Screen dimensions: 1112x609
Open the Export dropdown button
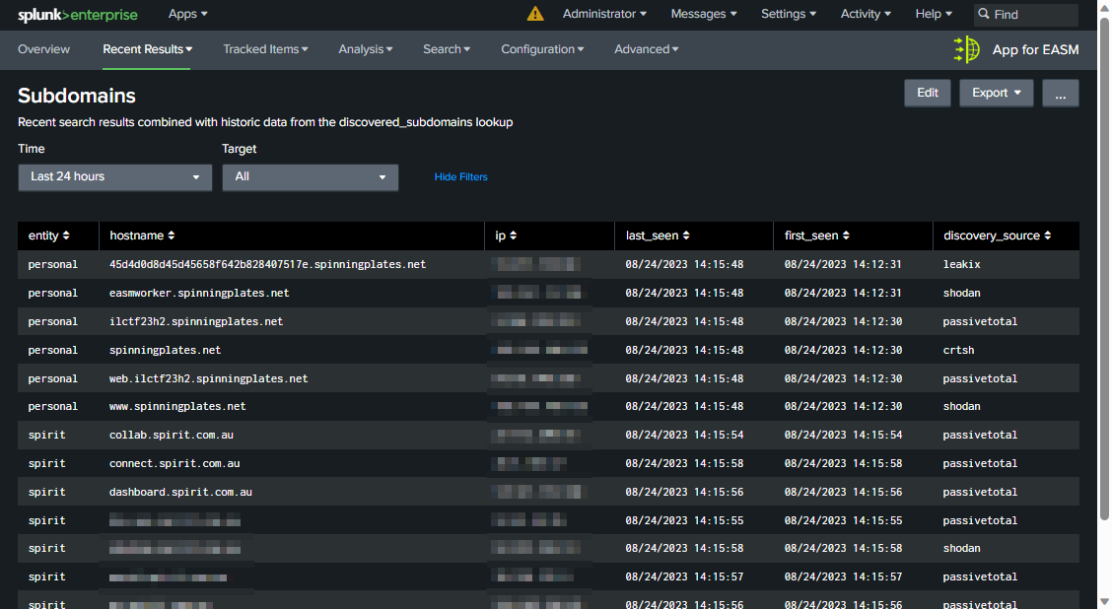[996, 93]
